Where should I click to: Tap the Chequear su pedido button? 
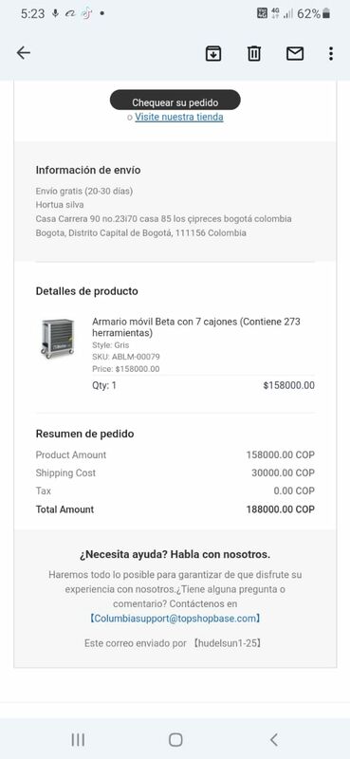point(175,101)
